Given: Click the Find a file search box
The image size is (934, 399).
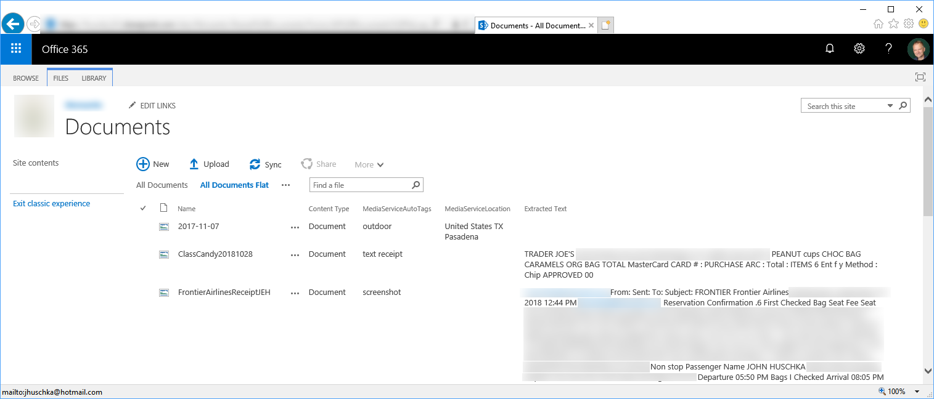Looking at the screenshot, I should click(359, 185).
